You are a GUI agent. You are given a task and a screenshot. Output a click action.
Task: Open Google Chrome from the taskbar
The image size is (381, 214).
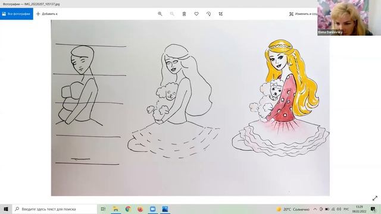(128, 209)
